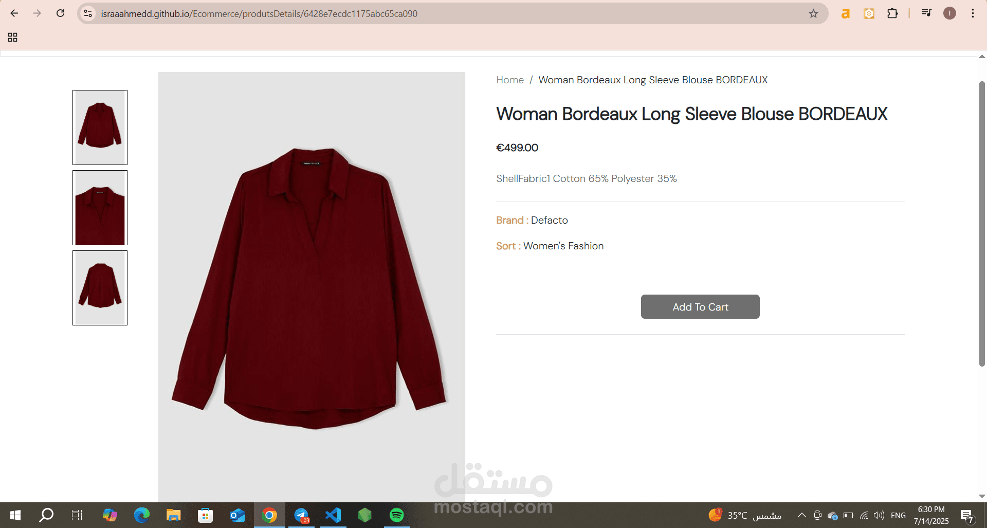Screen dimensions: 987x528
Task: Reload the page with the refresh icon
Action: [61, 13]
